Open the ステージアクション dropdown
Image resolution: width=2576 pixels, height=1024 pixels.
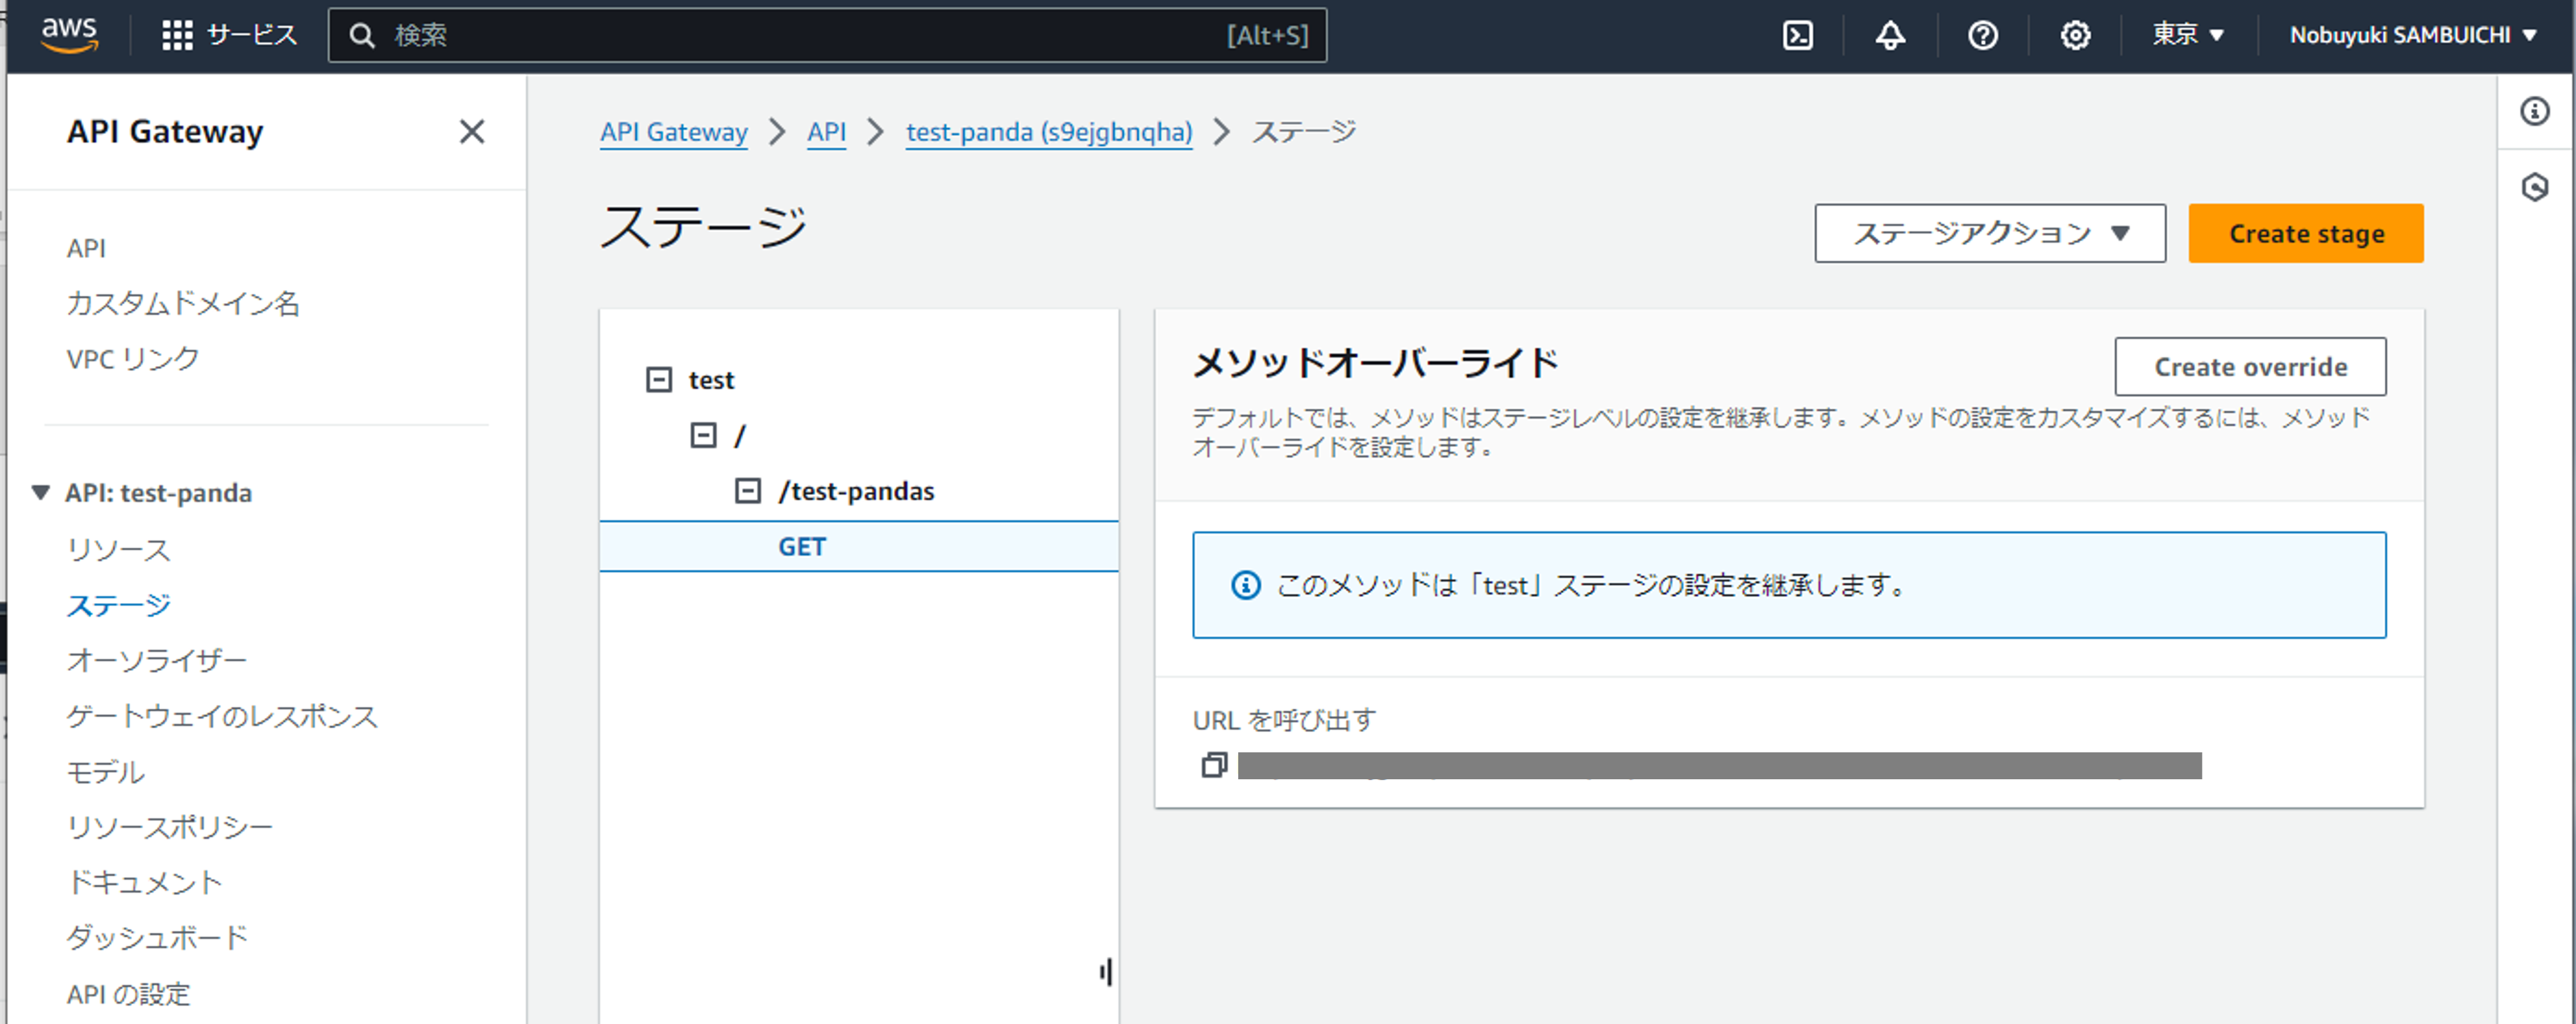[x=1989, y=233]
